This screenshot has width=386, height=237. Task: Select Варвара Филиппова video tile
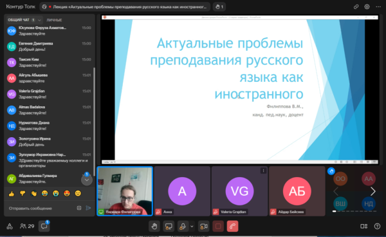coord(125,191)
